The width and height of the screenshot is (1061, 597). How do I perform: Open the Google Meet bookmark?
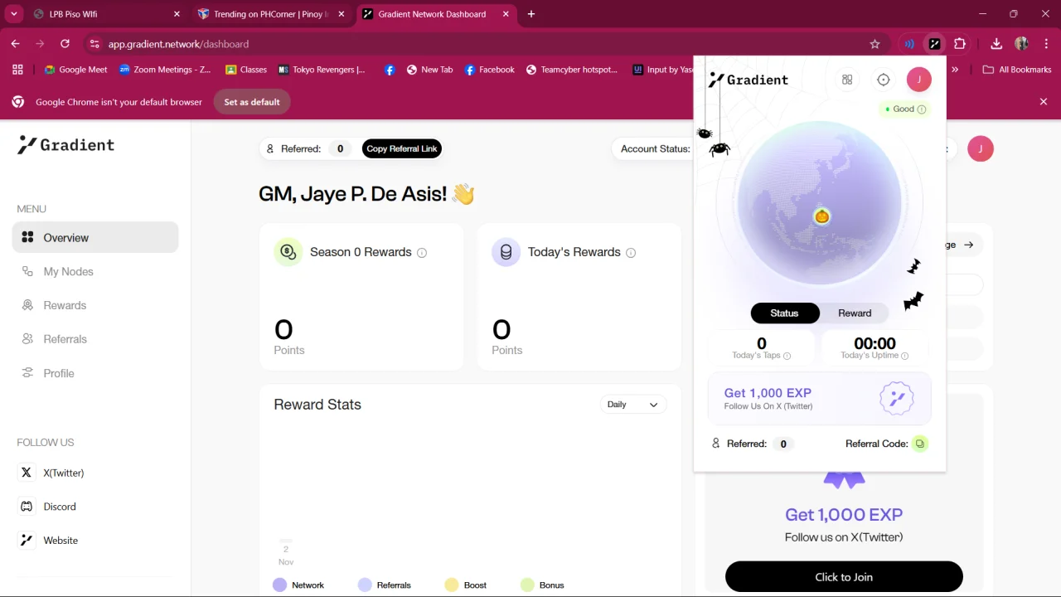pyautogui.click(x=75, y=70)
